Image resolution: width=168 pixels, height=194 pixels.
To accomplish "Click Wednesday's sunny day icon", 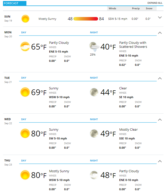I will 25,133.
